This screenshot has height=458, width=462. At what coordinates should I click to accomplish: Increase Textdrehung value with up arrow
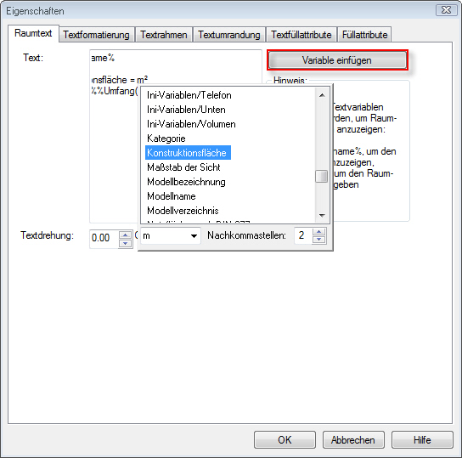click(126, 235)
